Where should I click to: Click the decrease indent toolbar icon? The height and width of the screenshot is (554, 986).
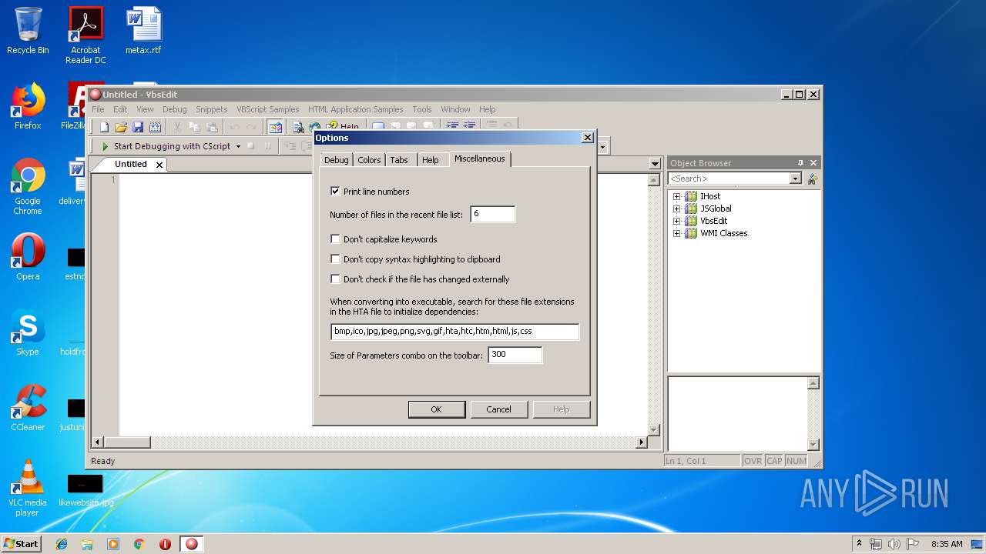coord(468,125)
